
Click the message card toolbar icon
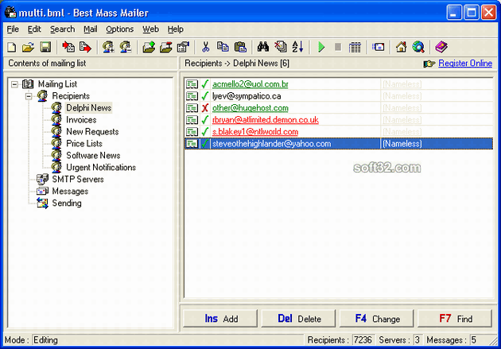[378, 47]
